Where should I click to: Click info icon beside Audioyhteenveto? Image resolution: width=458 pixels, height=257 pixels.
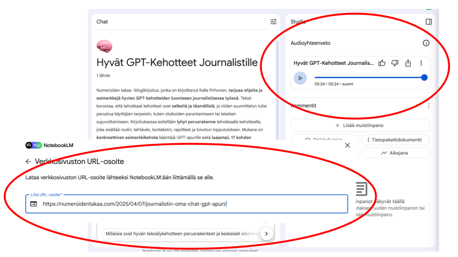[426, 43]
